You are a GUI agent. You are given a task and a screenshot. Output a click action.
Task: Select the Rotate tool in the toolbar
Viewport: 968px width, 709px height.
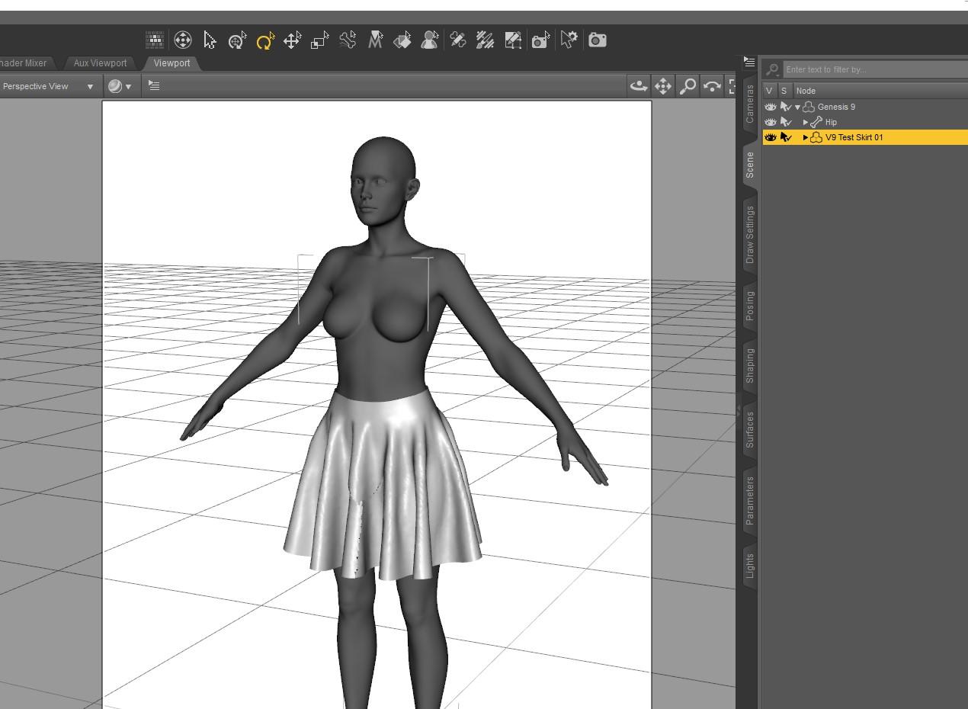264,40
